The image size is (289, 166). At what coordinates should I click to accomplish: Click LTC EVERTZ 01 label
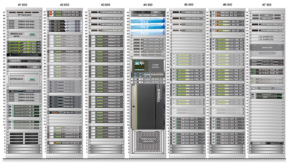click(266, 37)
